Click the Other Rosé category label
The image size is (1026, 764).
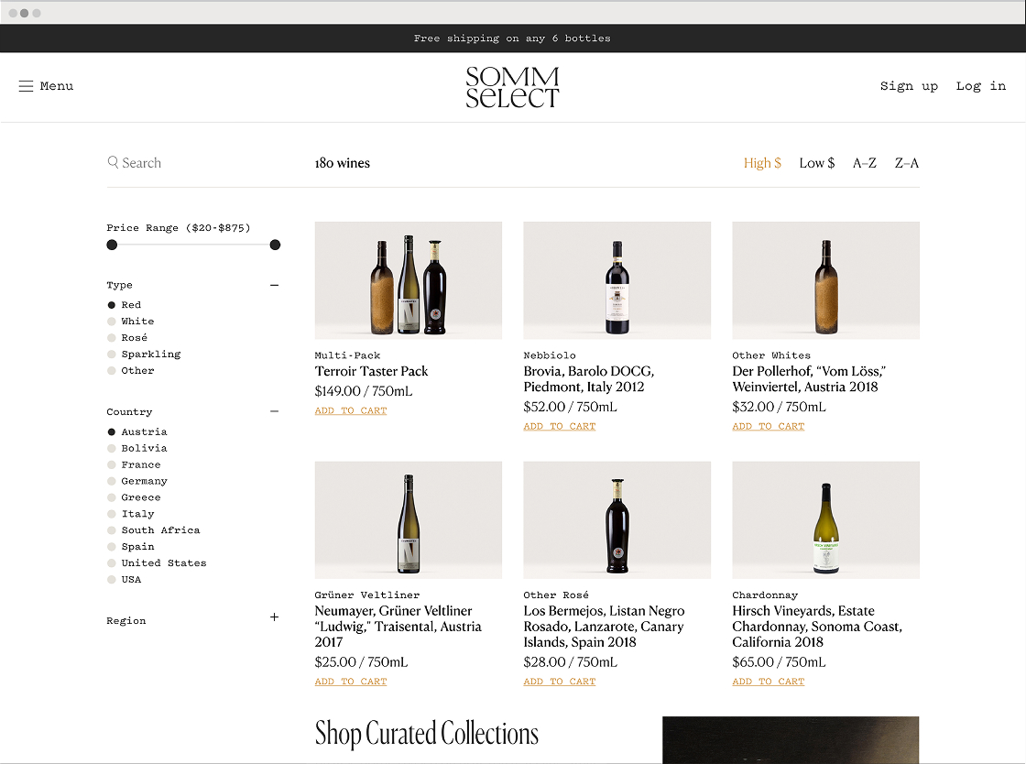(x=556, y=595)
